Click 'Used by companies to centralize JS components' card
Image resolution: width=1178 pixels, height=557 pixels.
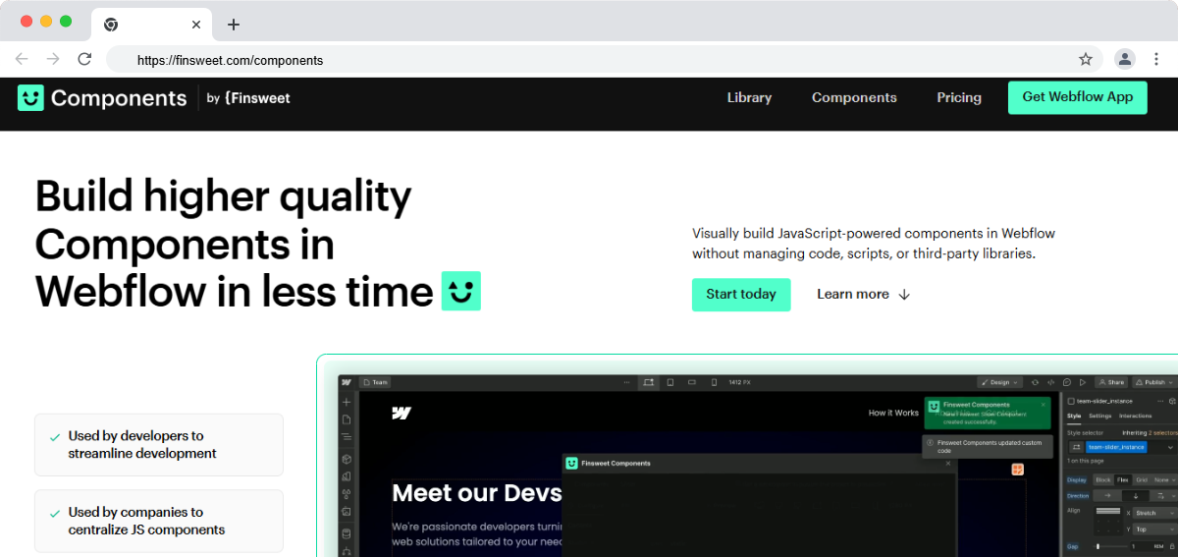coord(159,521)
